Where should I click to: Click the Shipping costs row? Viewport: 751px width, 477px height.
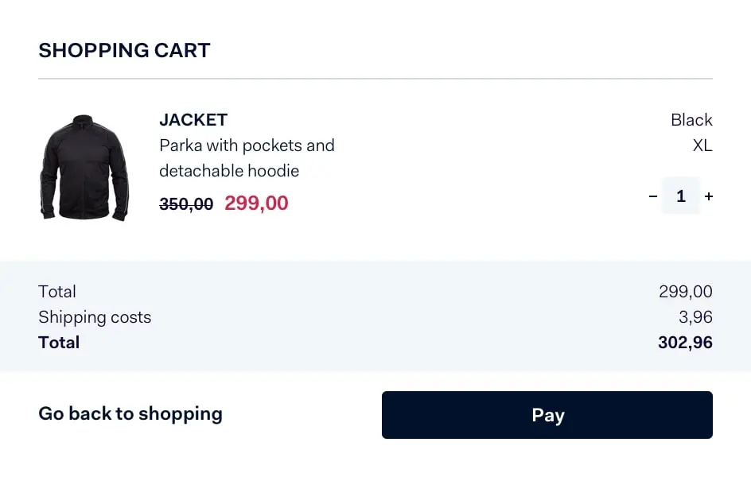coord(95,317)
